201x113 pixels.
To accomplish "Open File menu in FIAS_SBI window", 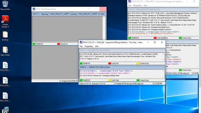I will pyautogui.click(x=81, y=46).
